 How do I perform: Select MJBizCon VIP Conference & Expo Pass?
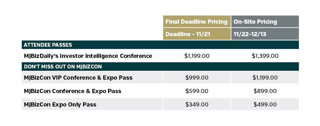(x=78, y=78)
